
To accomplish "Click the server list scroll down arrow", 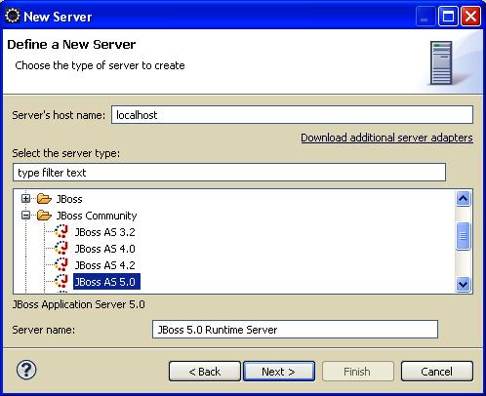I will click(x=463, y=284).
